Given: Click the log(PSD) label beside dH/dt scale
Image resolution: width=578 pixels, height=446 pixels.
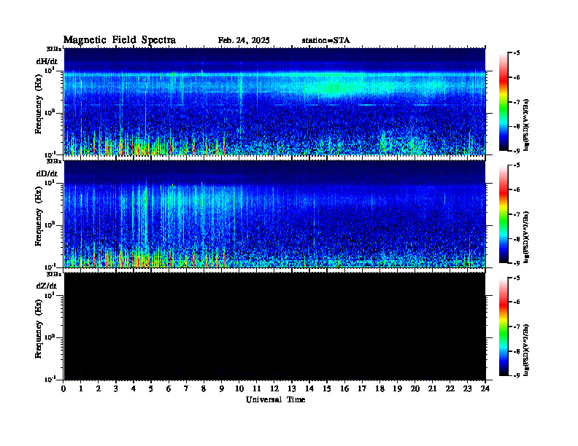Looking at the screenshot, I should tap(527, 124).
